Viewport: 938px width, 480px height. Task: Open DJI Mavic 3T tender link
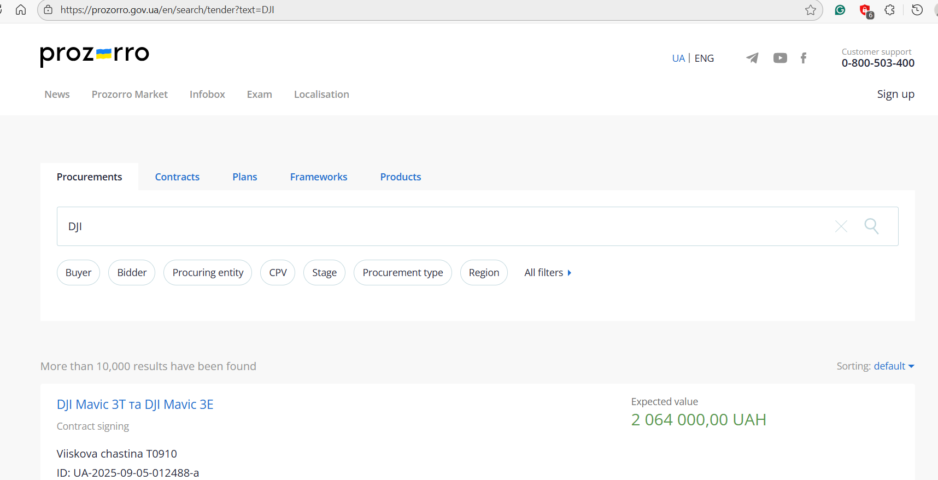135,405
